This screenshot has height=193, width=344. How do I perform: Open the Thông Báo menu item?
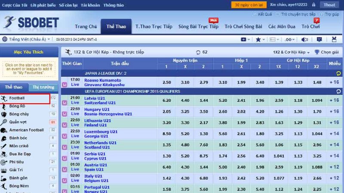tap(114, 5)
